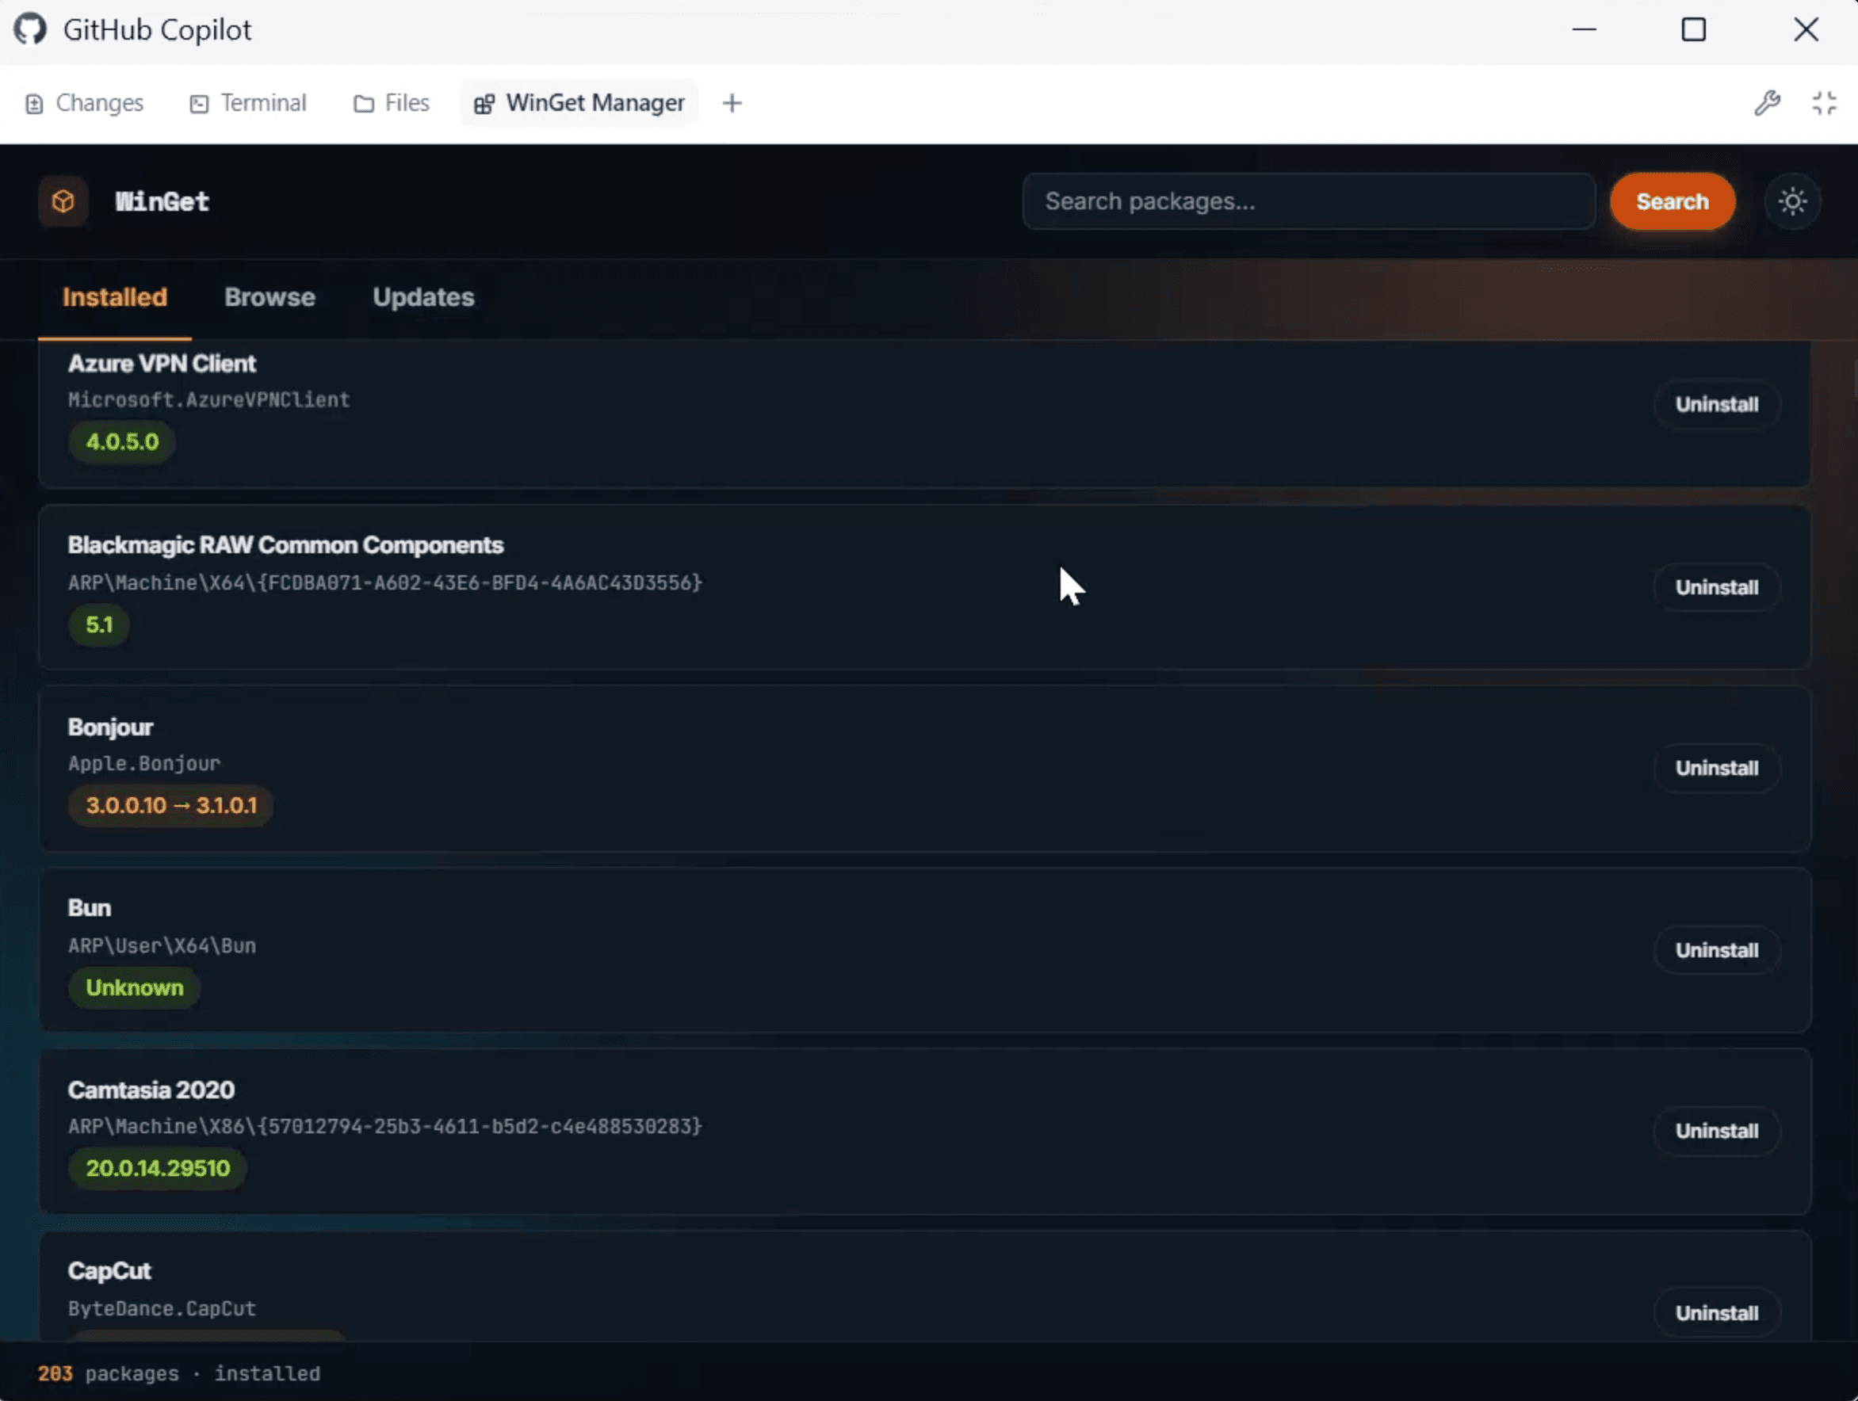Click the 20.0.14.29510 version badge
This screenshot has height=1401, width=1858.
[158, 1168]
